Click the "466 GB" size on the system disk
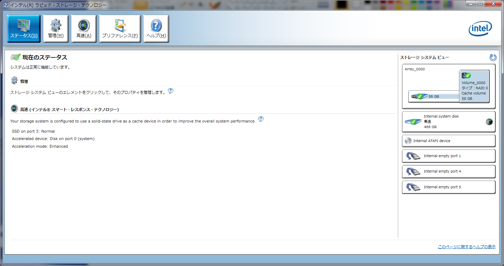Image resolution: width=504 pixels, height=266 pixels. coord(430,127)
